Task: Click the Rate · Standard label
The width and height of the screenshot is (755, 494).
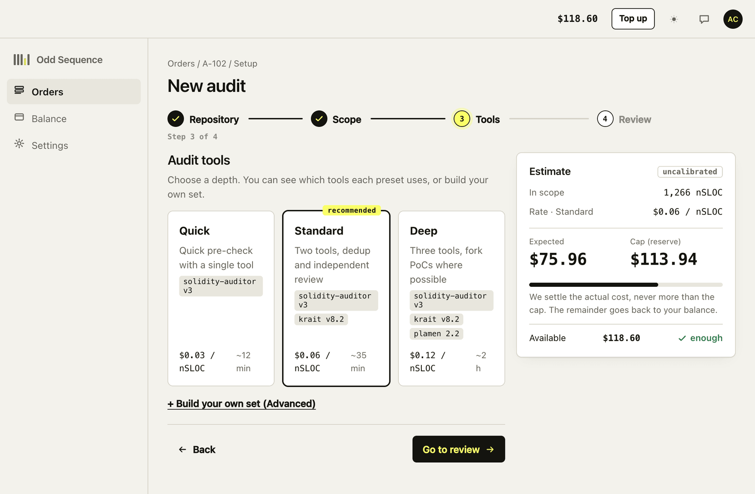Action: coord(561,212)
